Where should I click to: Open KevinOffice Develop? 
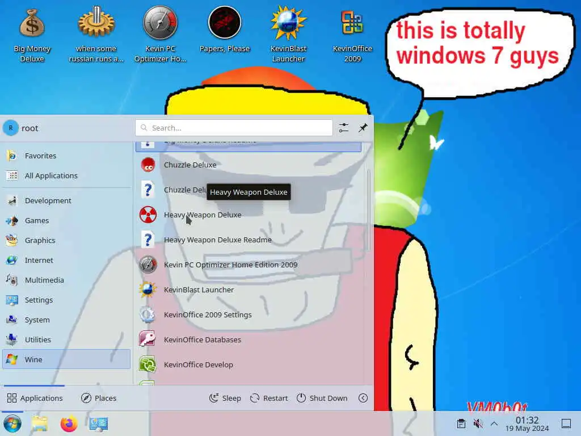(249, 365)
